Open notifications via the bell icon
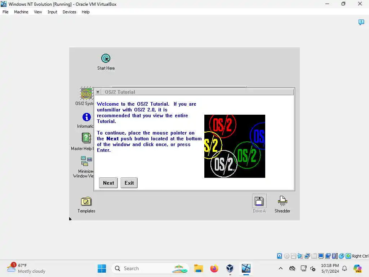Screen dimensions: 369x277 pos(344,268)
